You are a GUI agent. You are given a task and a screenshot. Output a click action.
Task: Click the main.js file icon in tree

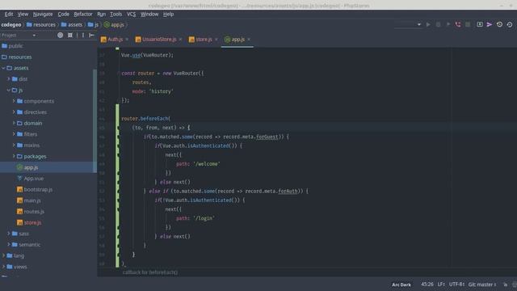click(x=19, y=200)
